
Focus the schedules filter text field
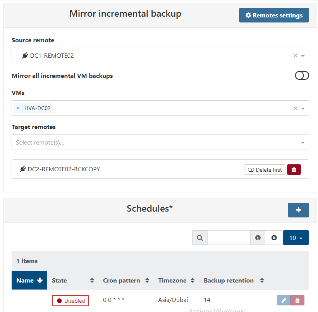pyautogui.click(x=229, y=238)
